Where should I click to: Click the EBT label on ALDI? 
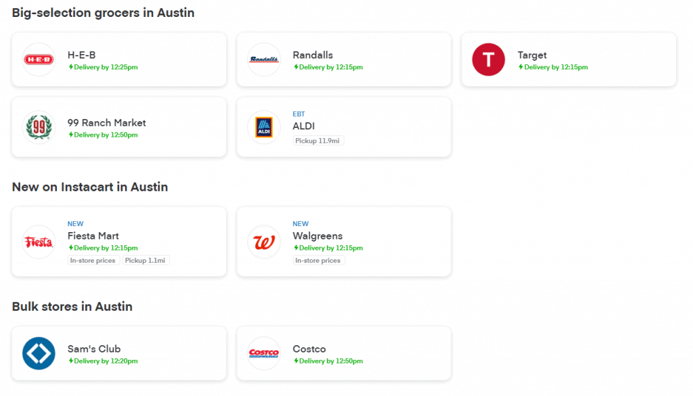click(x=298, y=114)
